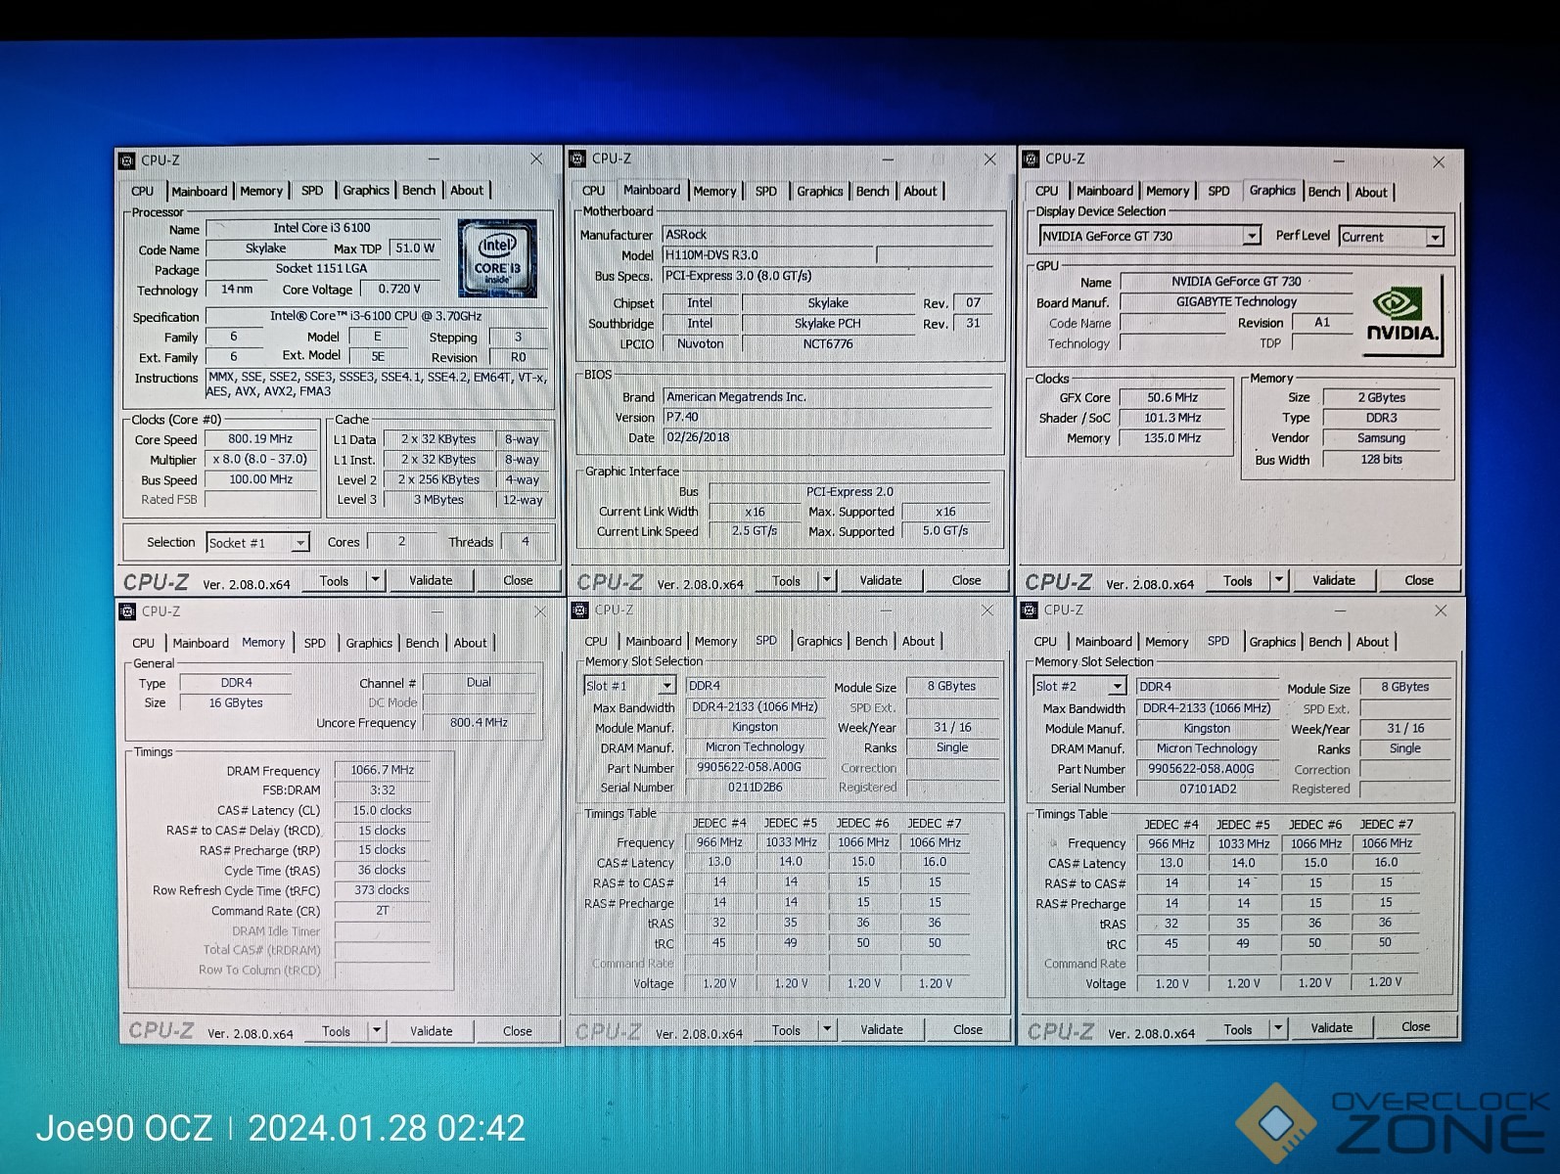Close the GeForce graphics window with its X button

(x=1439, y=161)
